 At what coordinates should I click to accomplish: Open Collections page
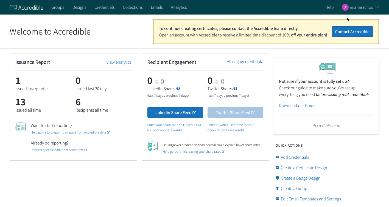pos(133,7)
